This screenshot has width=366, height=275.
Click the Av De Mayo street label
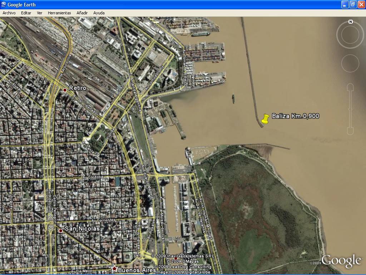(81, 271)
